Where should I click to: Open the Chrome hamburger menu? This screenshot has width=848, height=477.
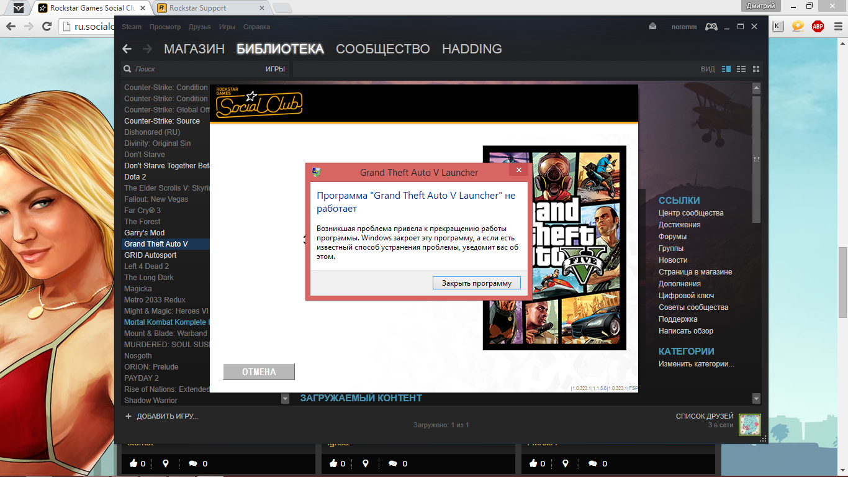[837, 26]
